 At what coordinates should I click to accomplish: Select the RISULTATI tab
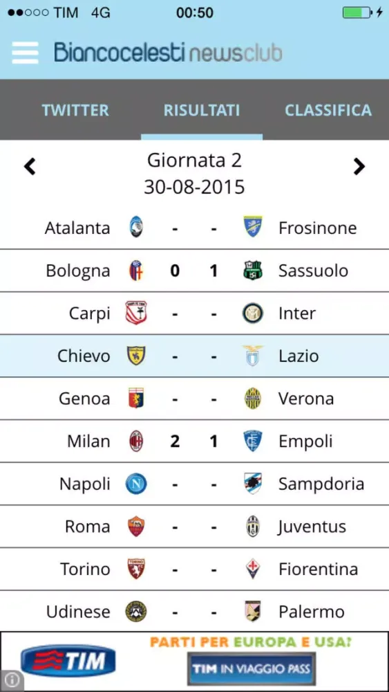(202, 110)
